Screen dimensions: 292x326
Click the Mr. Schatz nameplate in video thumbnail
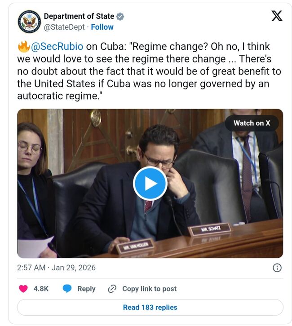(x=210, y=230)
